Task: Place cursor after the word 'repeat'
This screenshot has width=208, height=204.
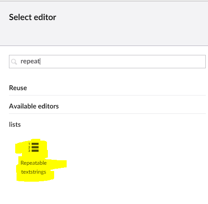Action: [40, 61]
